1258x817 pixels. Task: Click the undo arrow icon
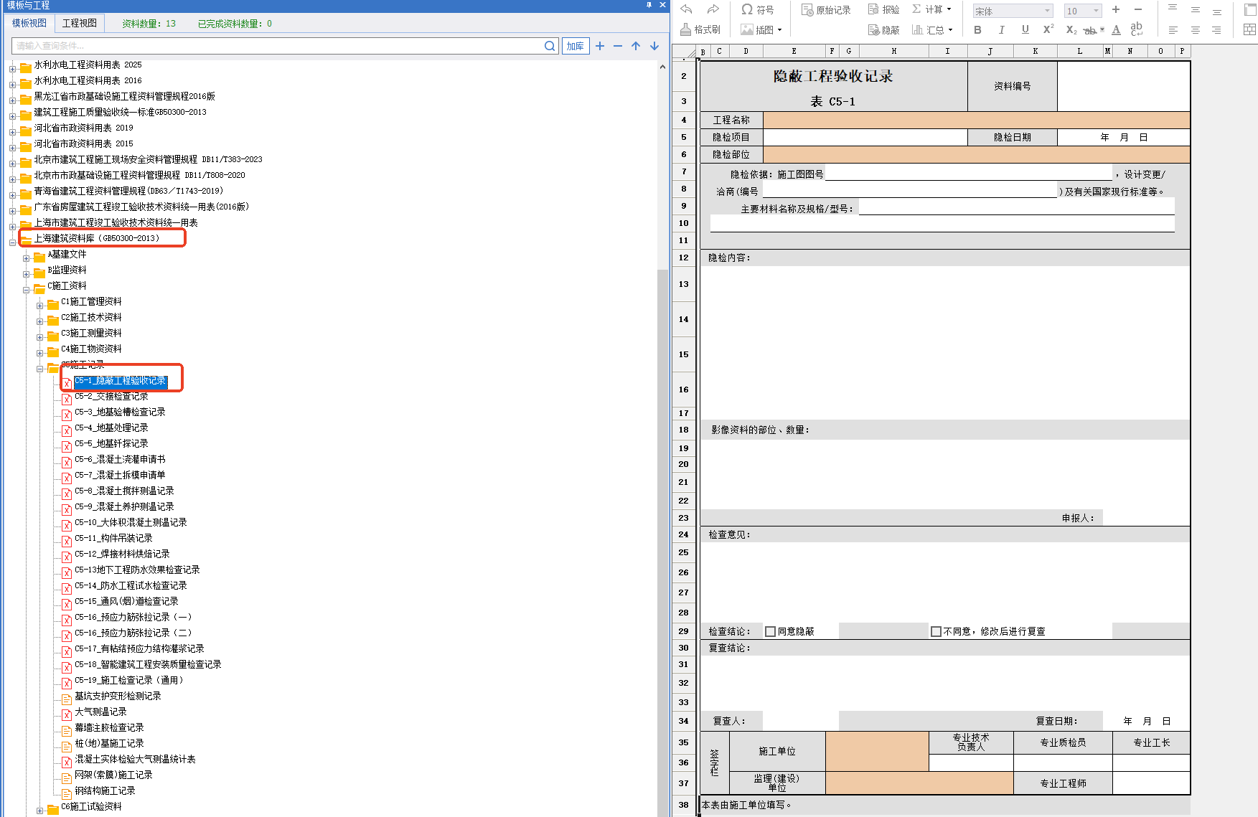click(687, 9)
